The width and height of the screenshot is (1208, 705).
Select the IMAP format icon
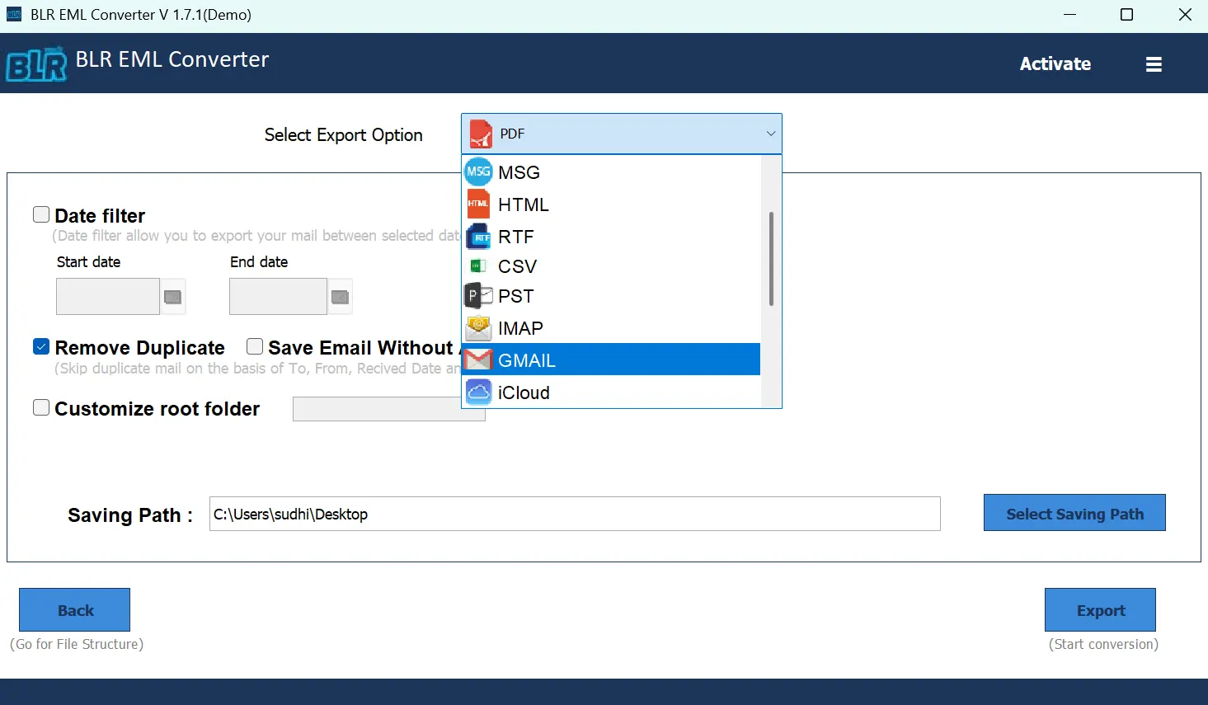click(478, 327)
